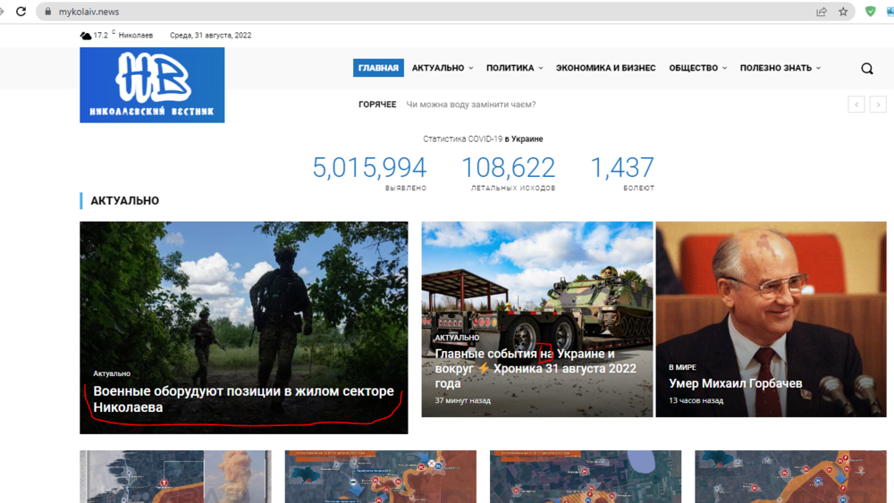Click the weather cloud icon for Николаев
This screenshot has width=894, height=503.
point(86,36)
